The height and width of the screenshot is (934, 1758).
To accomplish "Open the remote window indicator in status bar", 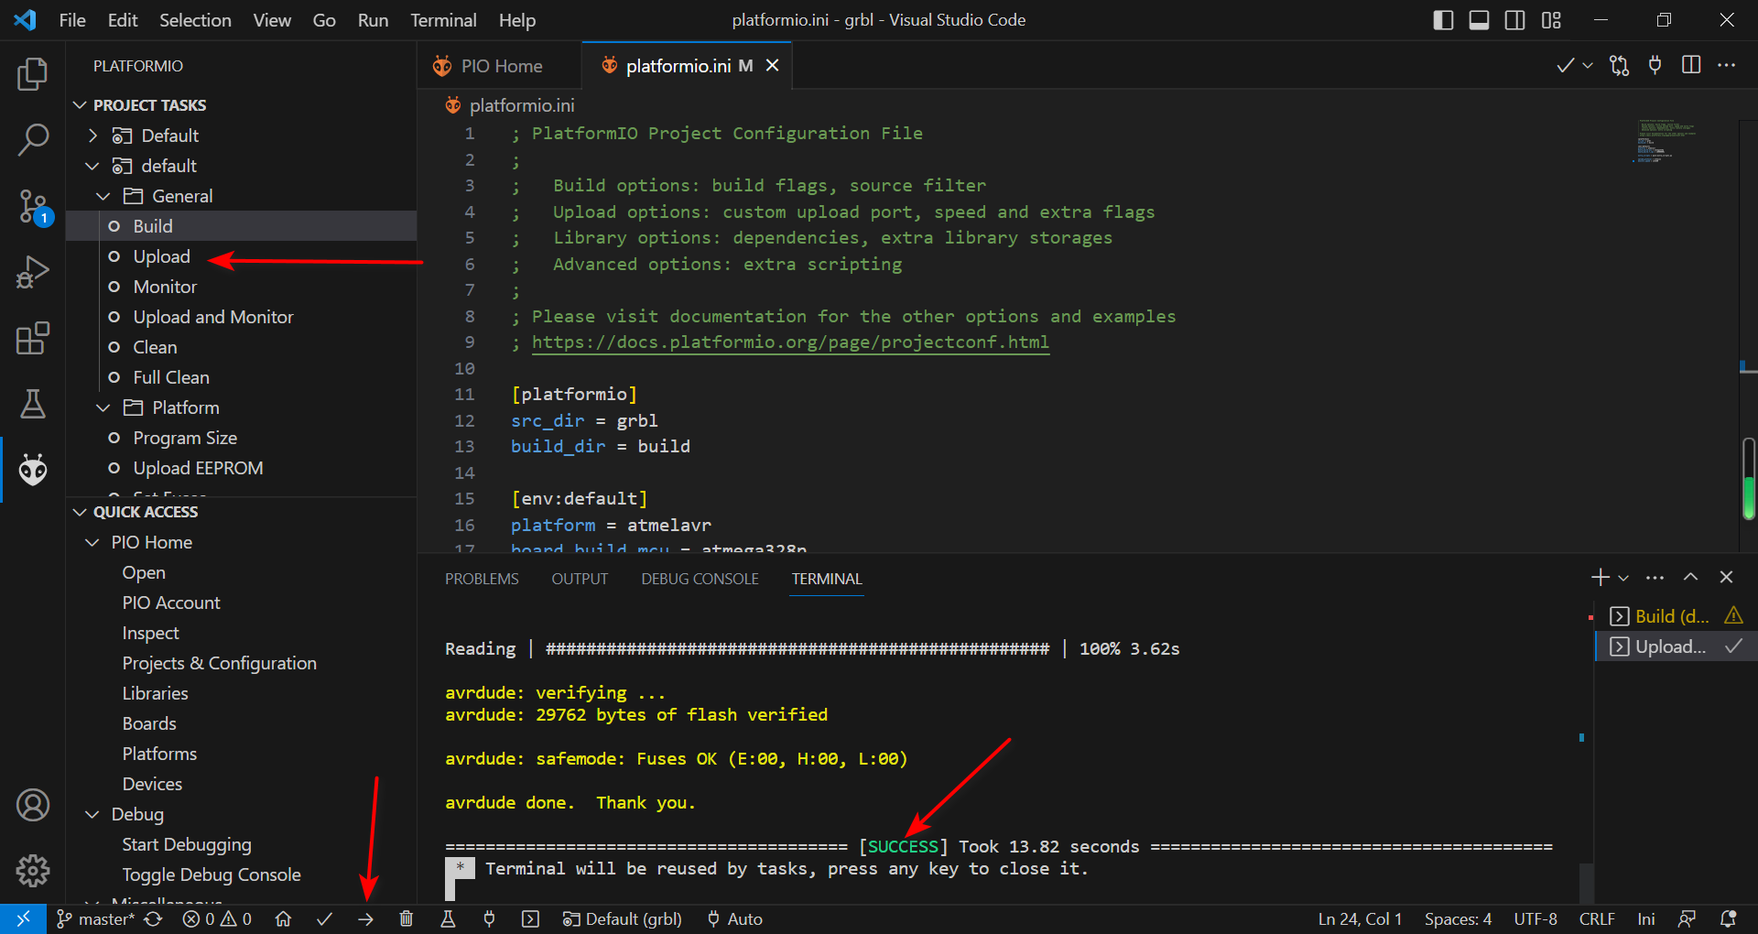I will tap(23, 919).
